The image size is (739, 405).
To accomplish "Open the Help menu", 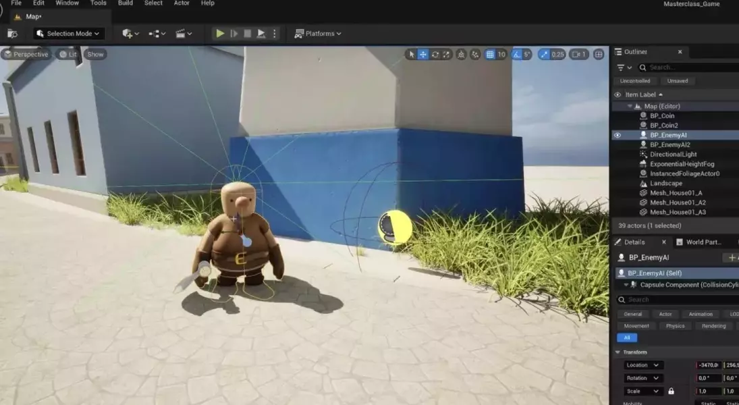I will (x=207, y=3).
